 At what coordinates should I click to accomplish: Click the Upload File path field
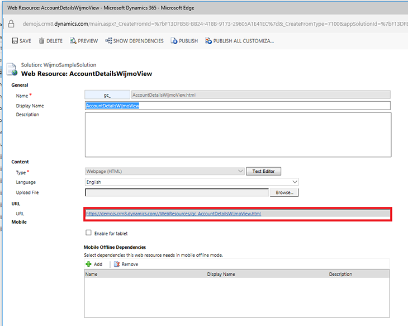click(177, 192)
